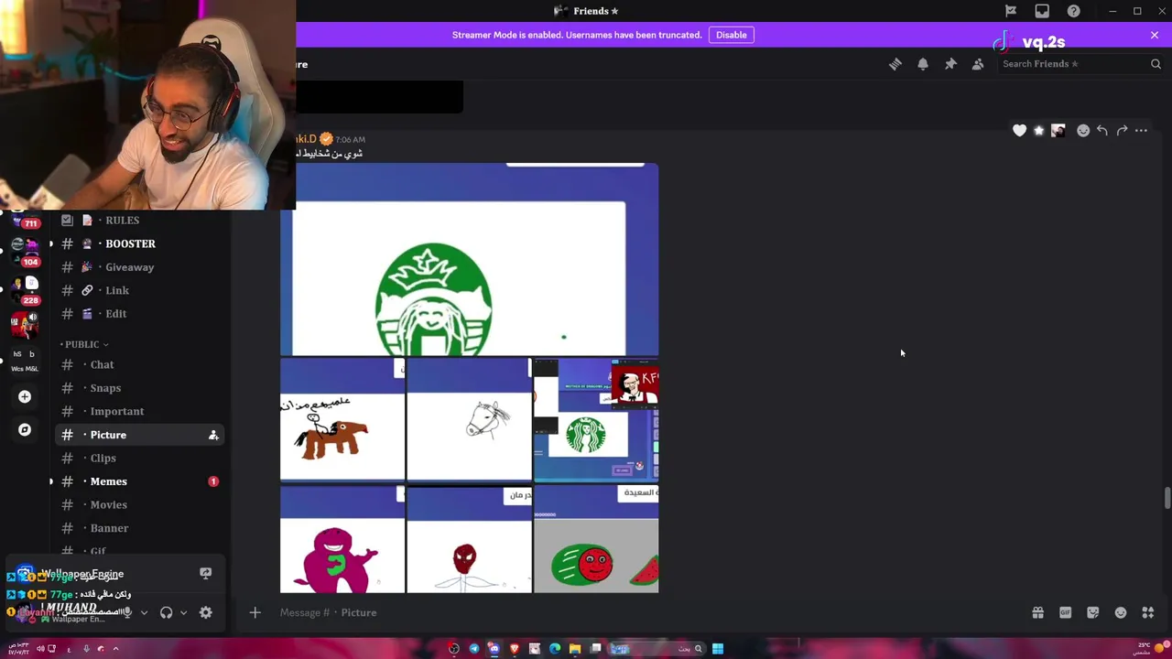Click Add a Server plus icon
1172x659 pixels.
[25, 396]
